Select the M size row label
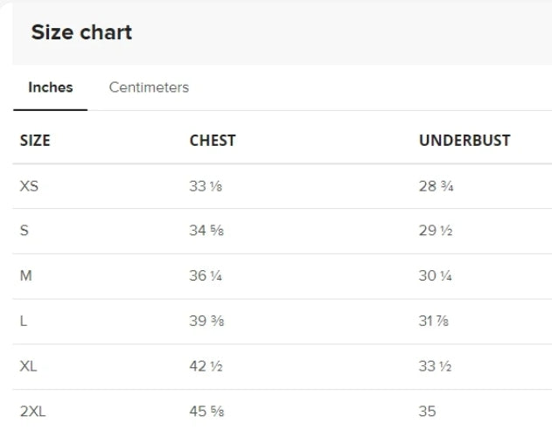 tap(26, 275)
